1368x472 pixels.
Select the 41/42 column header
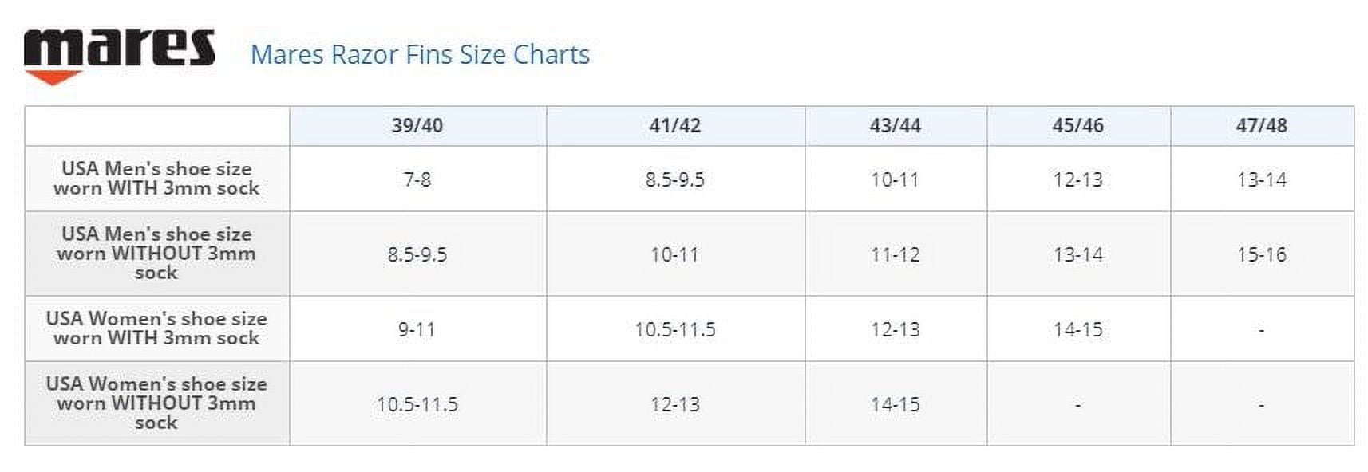coord(675,126)
